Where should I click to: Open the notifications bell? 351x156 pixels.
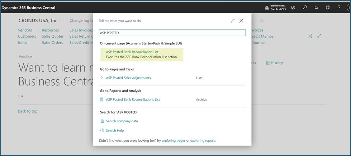(x=316, y=8)
